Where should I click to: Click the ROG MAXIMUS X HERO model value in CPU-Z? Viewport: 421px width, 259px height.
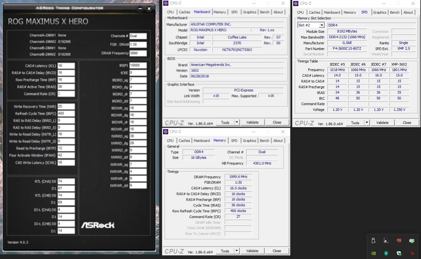(x=220, y=30)
